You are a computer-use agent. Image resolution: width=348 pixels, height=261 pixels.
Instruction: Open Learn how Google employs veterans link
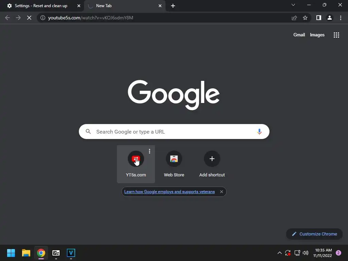[x=169, y=192]
